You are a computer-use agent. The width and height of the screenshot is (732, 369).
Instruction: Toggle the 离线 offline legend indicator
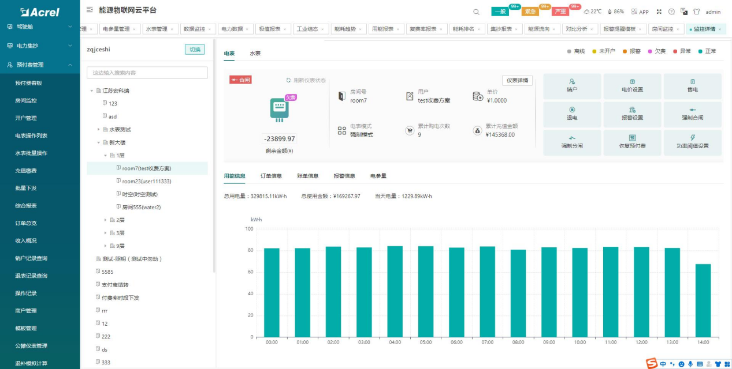[x=576, y=51]
